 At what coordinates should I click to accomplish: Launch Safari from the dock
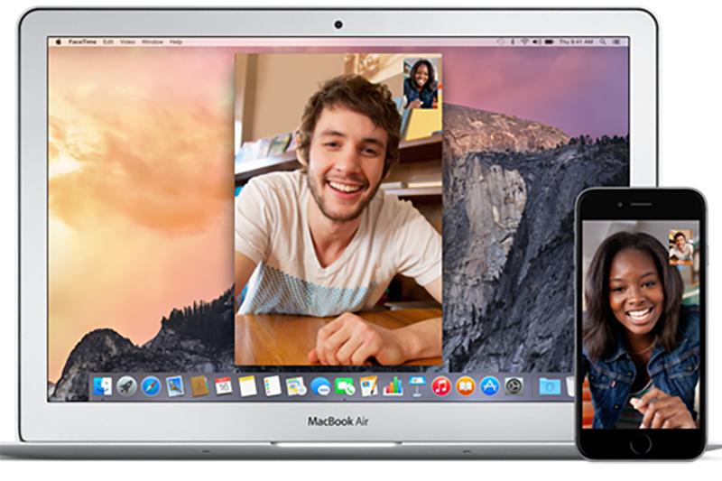151,386
